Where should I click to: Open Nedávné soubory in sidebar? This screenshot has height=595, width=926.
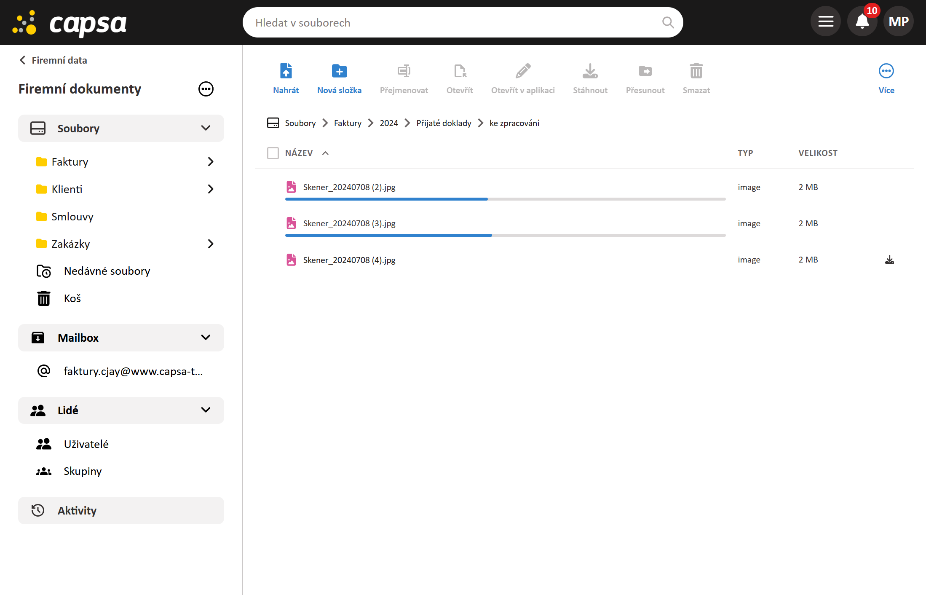tap(107, 271)
